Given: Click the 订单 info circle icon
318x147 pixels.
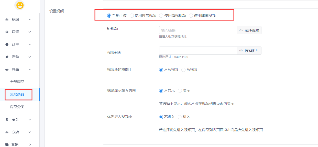Looking at the screenshot, I should pos(7,44).
